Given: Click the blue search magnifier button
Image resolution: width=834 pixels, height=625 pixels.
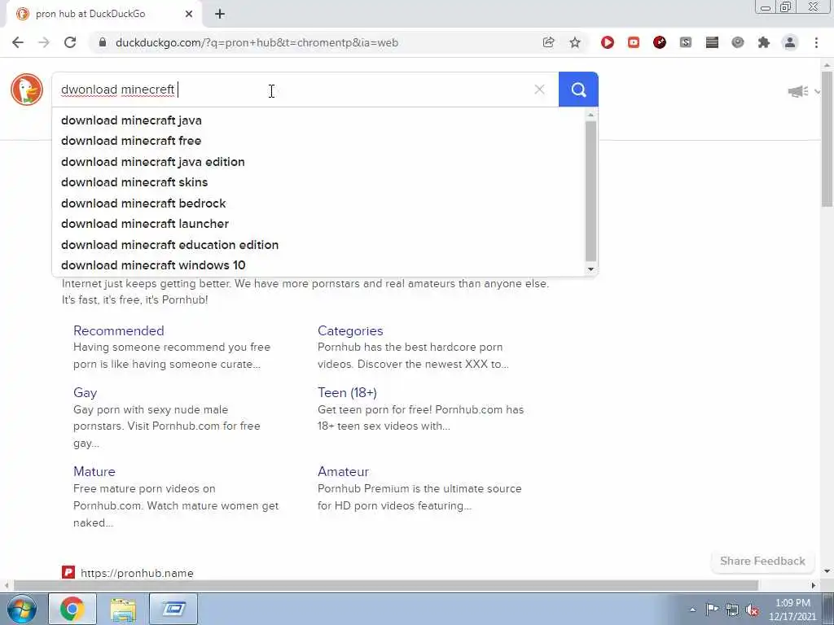Looking at the screenshot, I should coord(578,90).
